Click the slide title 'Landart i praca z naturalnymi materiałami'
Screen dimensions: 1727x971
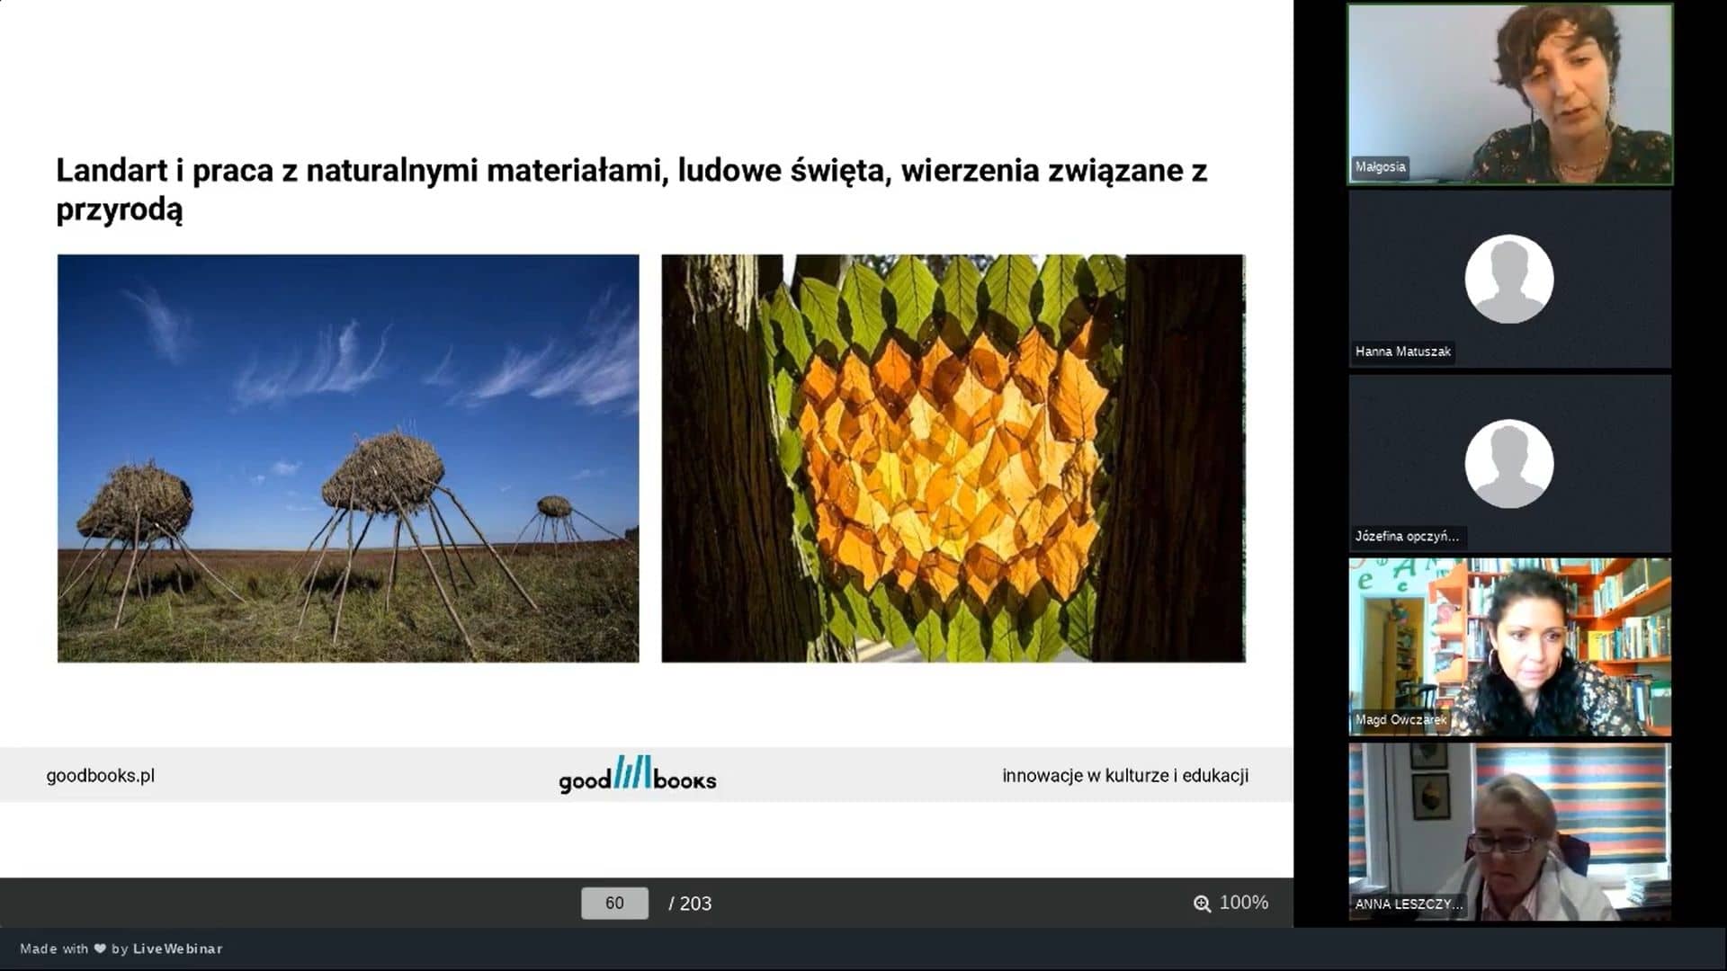click(631, 189)
